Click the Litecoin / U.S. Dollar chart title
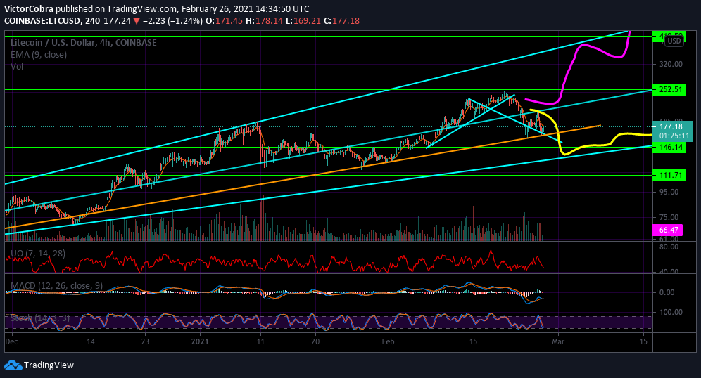The width and height of the screenshot is (701, 378). click(x=84, y=43)
